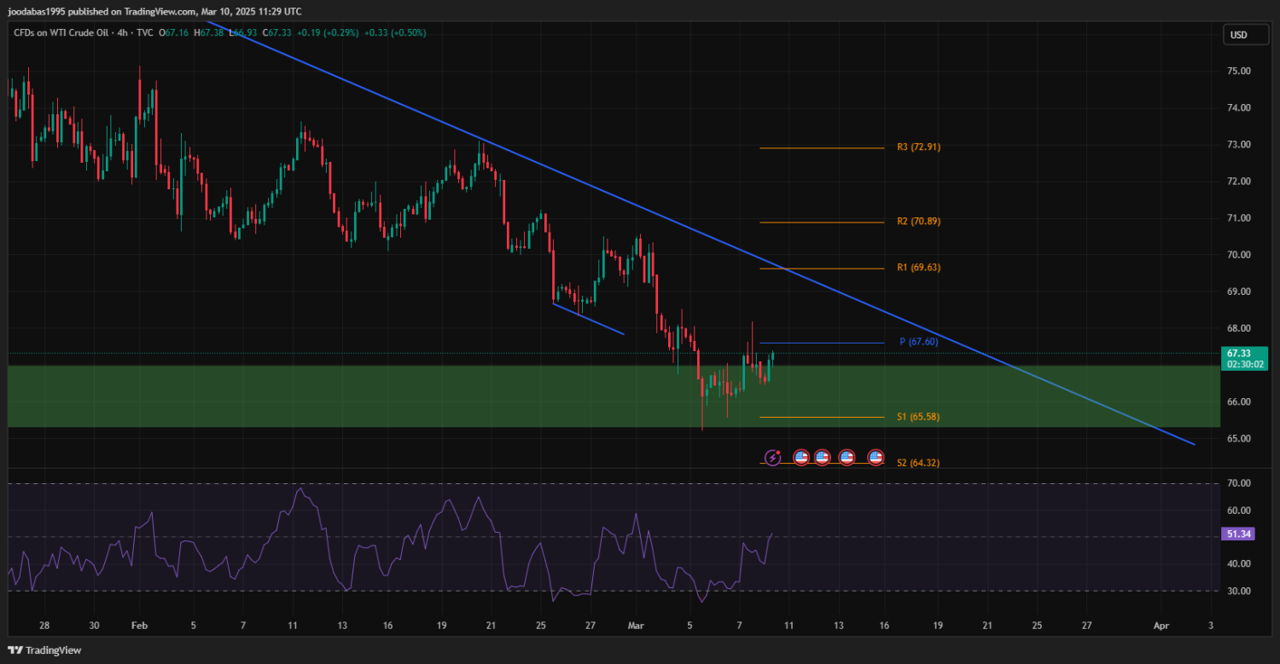
Task: Select the S1 (65.58) support label
Action: [x=918, y=417]
